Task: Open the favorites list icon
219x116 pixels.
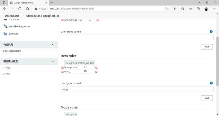Action: coord(191,9)
